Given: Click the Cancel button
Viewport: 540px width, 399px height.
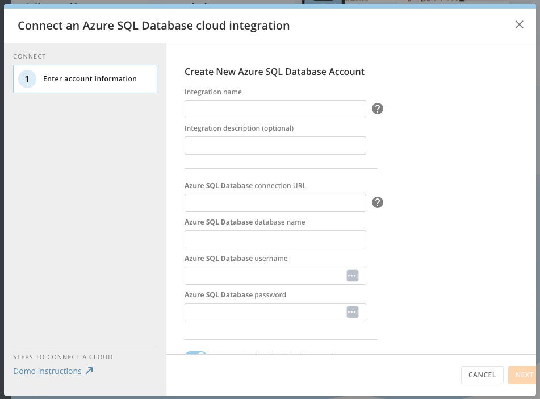Looking at the screenshot, I should (482, 375).
